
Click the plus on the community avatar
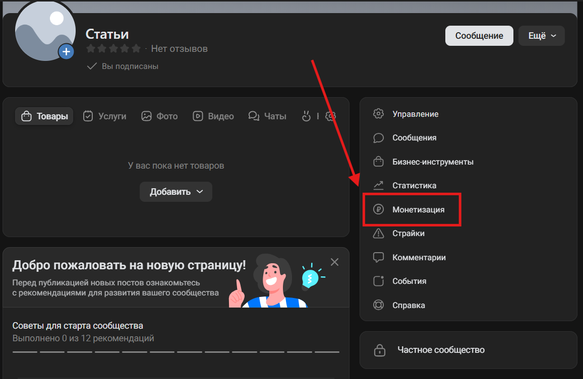tap(66, 51)
